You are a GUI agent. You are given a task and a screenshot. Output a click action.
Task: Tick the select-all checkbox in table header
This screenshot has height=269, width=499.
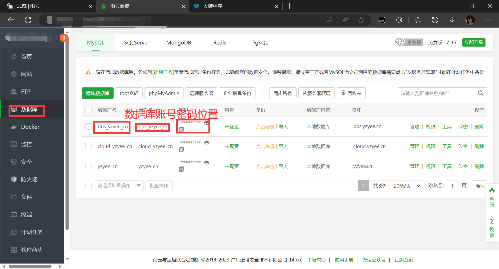point(88,110)
